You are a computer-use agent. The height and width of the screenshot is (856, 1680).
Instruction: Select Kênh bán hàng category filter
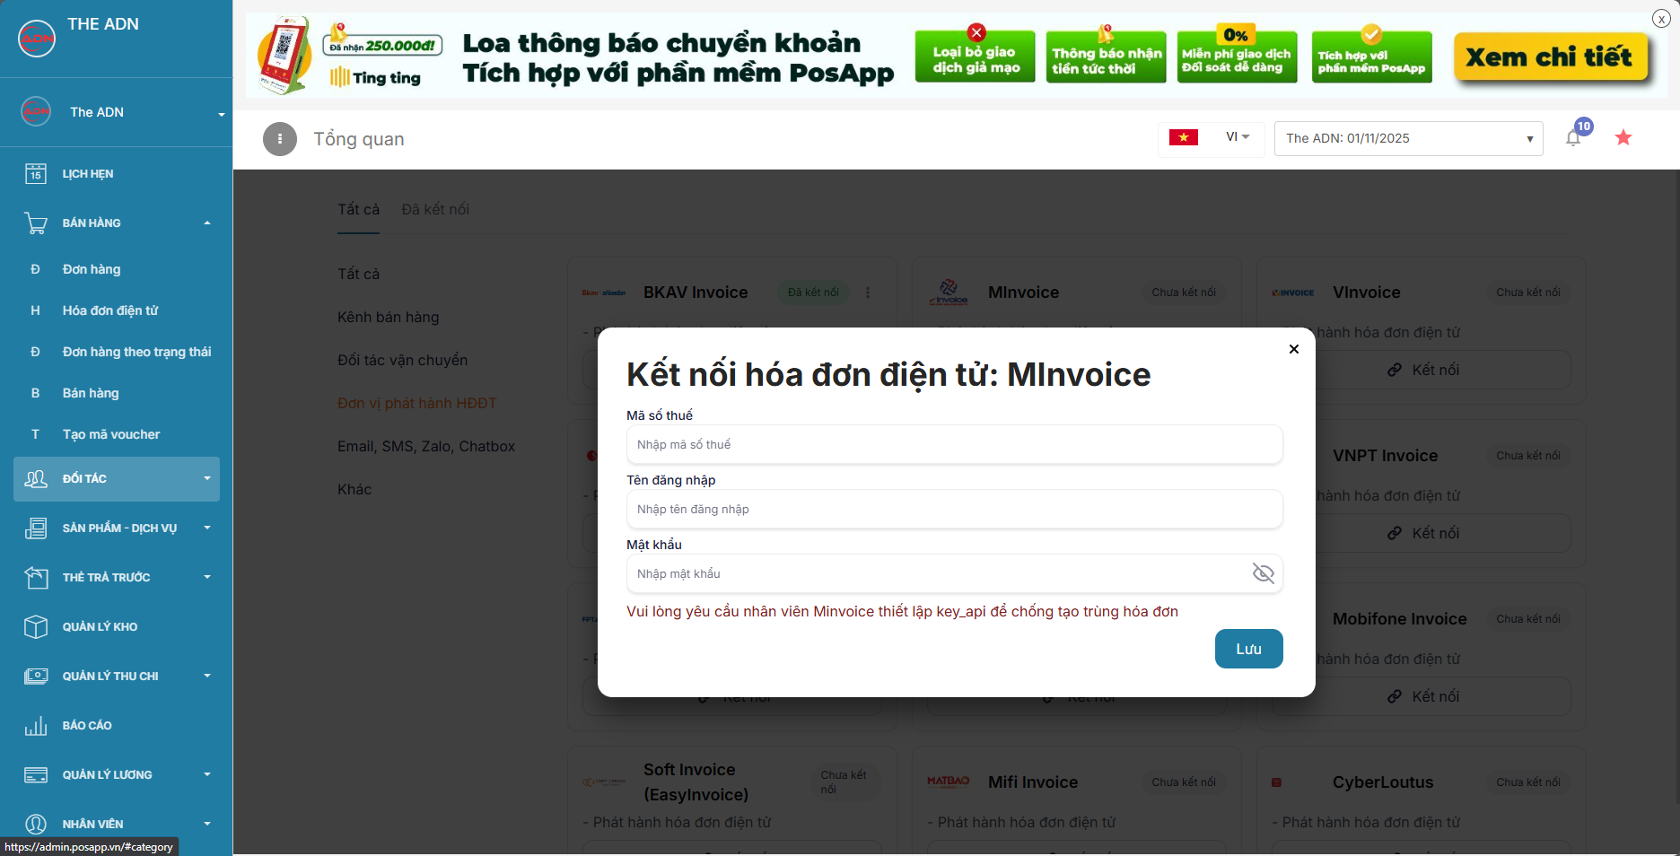pyautogui.click(x=389, y=317)
